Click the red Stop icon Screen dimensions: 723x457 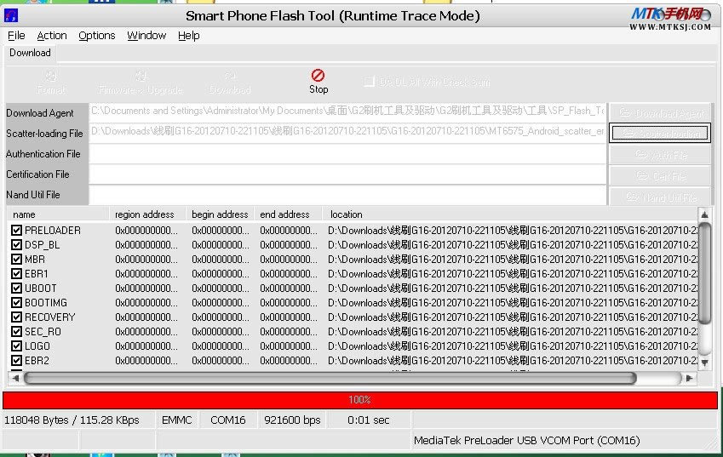click(318, 76)
